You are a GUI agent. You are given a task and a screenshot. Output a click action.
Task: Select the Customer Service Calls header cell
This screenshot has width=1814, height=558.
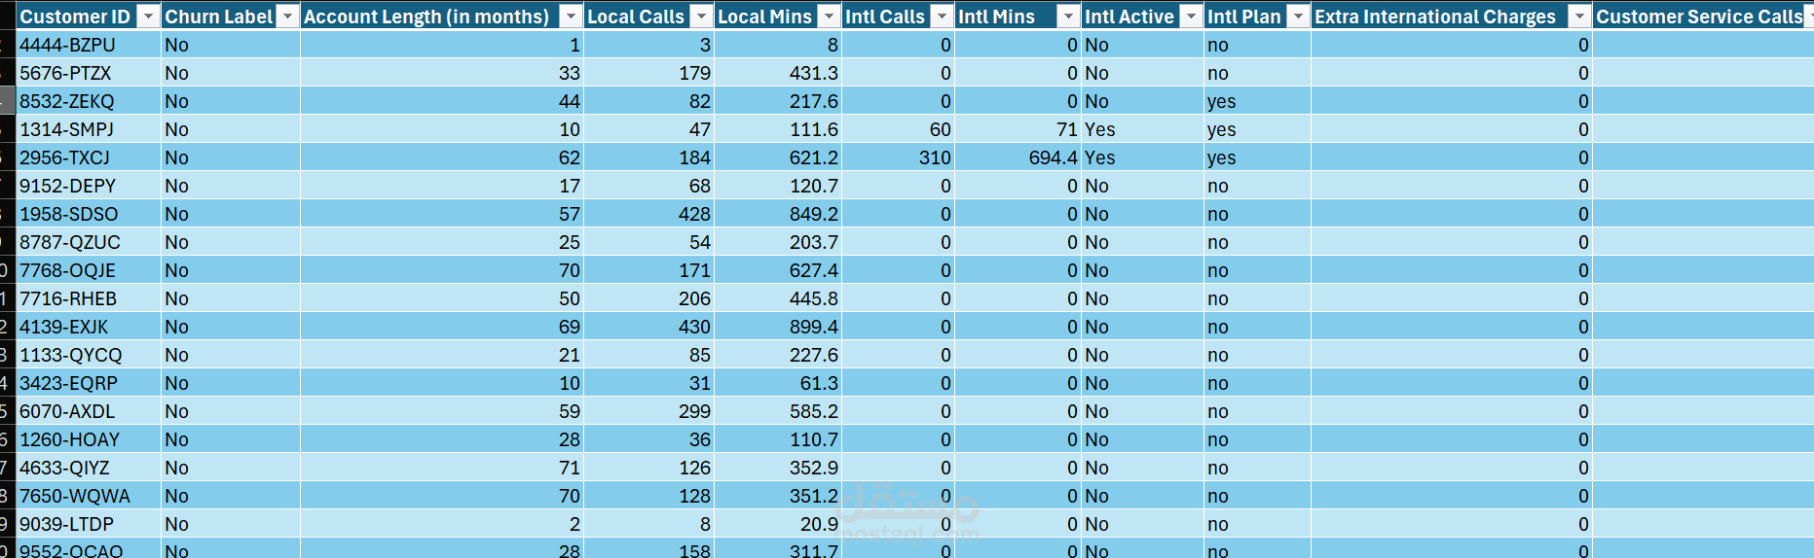(1703, 17)
